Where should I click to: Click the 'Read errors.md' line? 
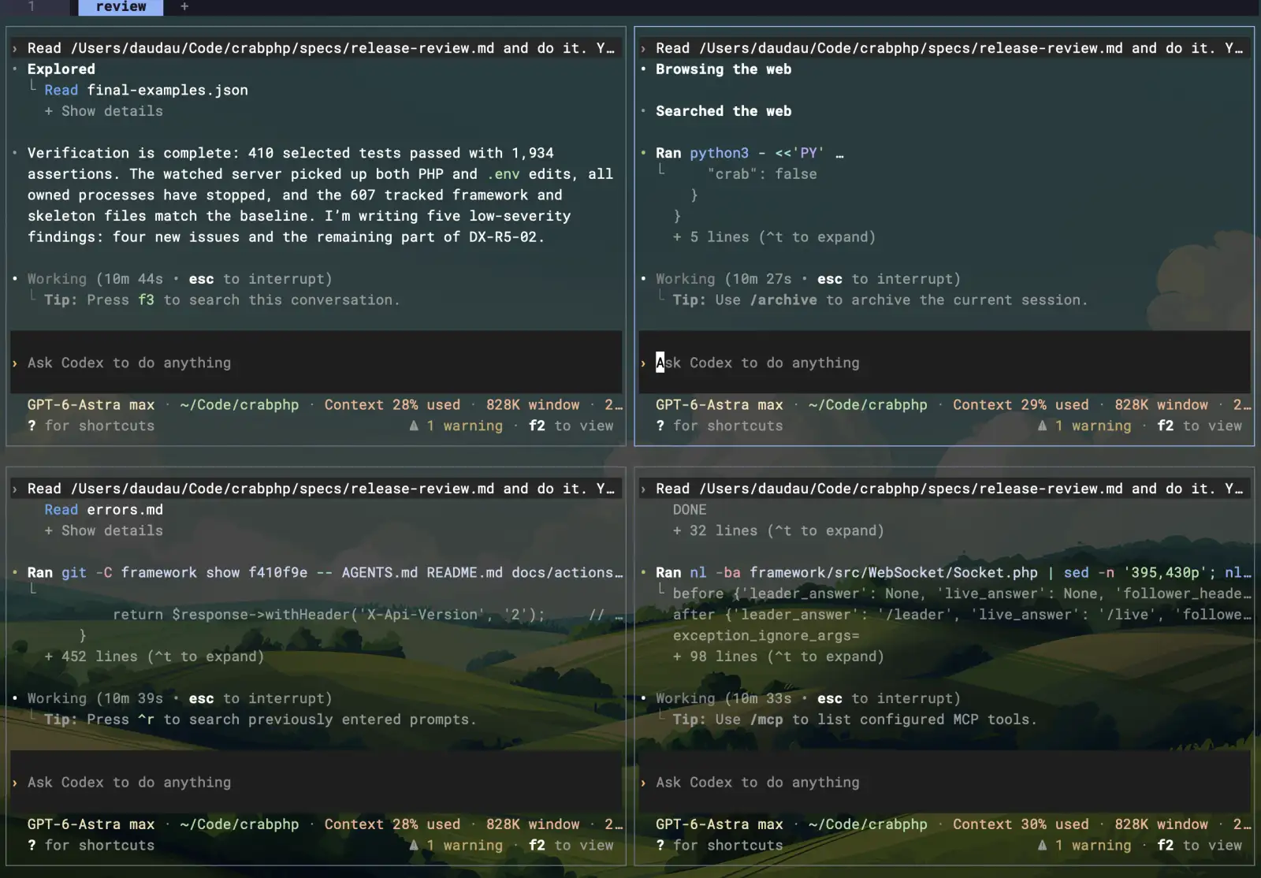coord(104,510)
